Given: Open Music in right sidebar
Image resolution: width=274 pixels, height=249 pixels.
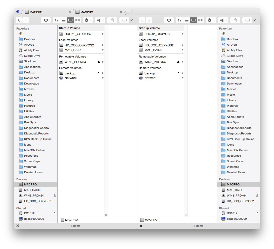Looking at the screenshot, I should tap(238, 95).
